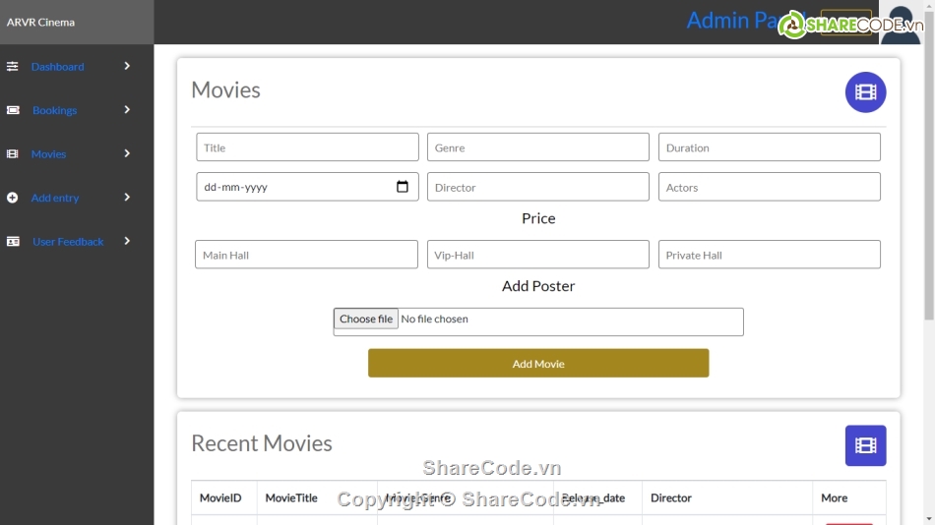Click the Add entry plus icon
The height and width of the screenshot is (525, 935).
[x=13, y=198]
